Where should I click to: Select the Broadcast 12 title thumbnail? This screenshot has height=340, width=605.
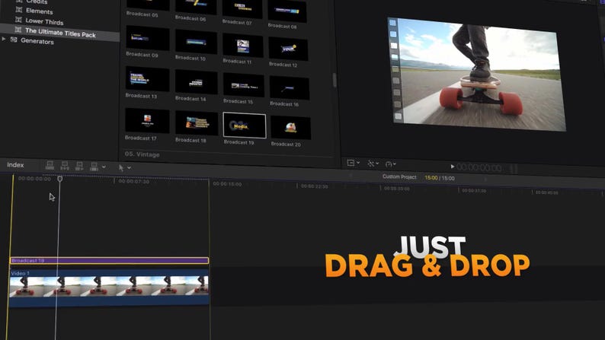pyautogui.click(x=288, y=49)
